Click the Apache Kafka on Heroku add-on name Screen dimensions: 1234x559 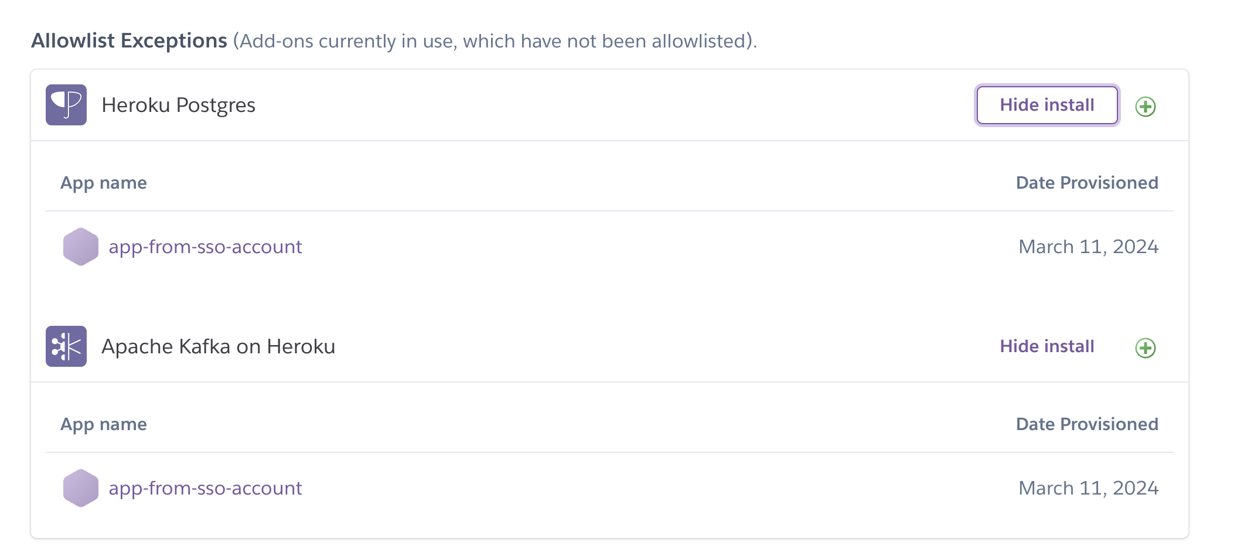click(x=218, y=347)
